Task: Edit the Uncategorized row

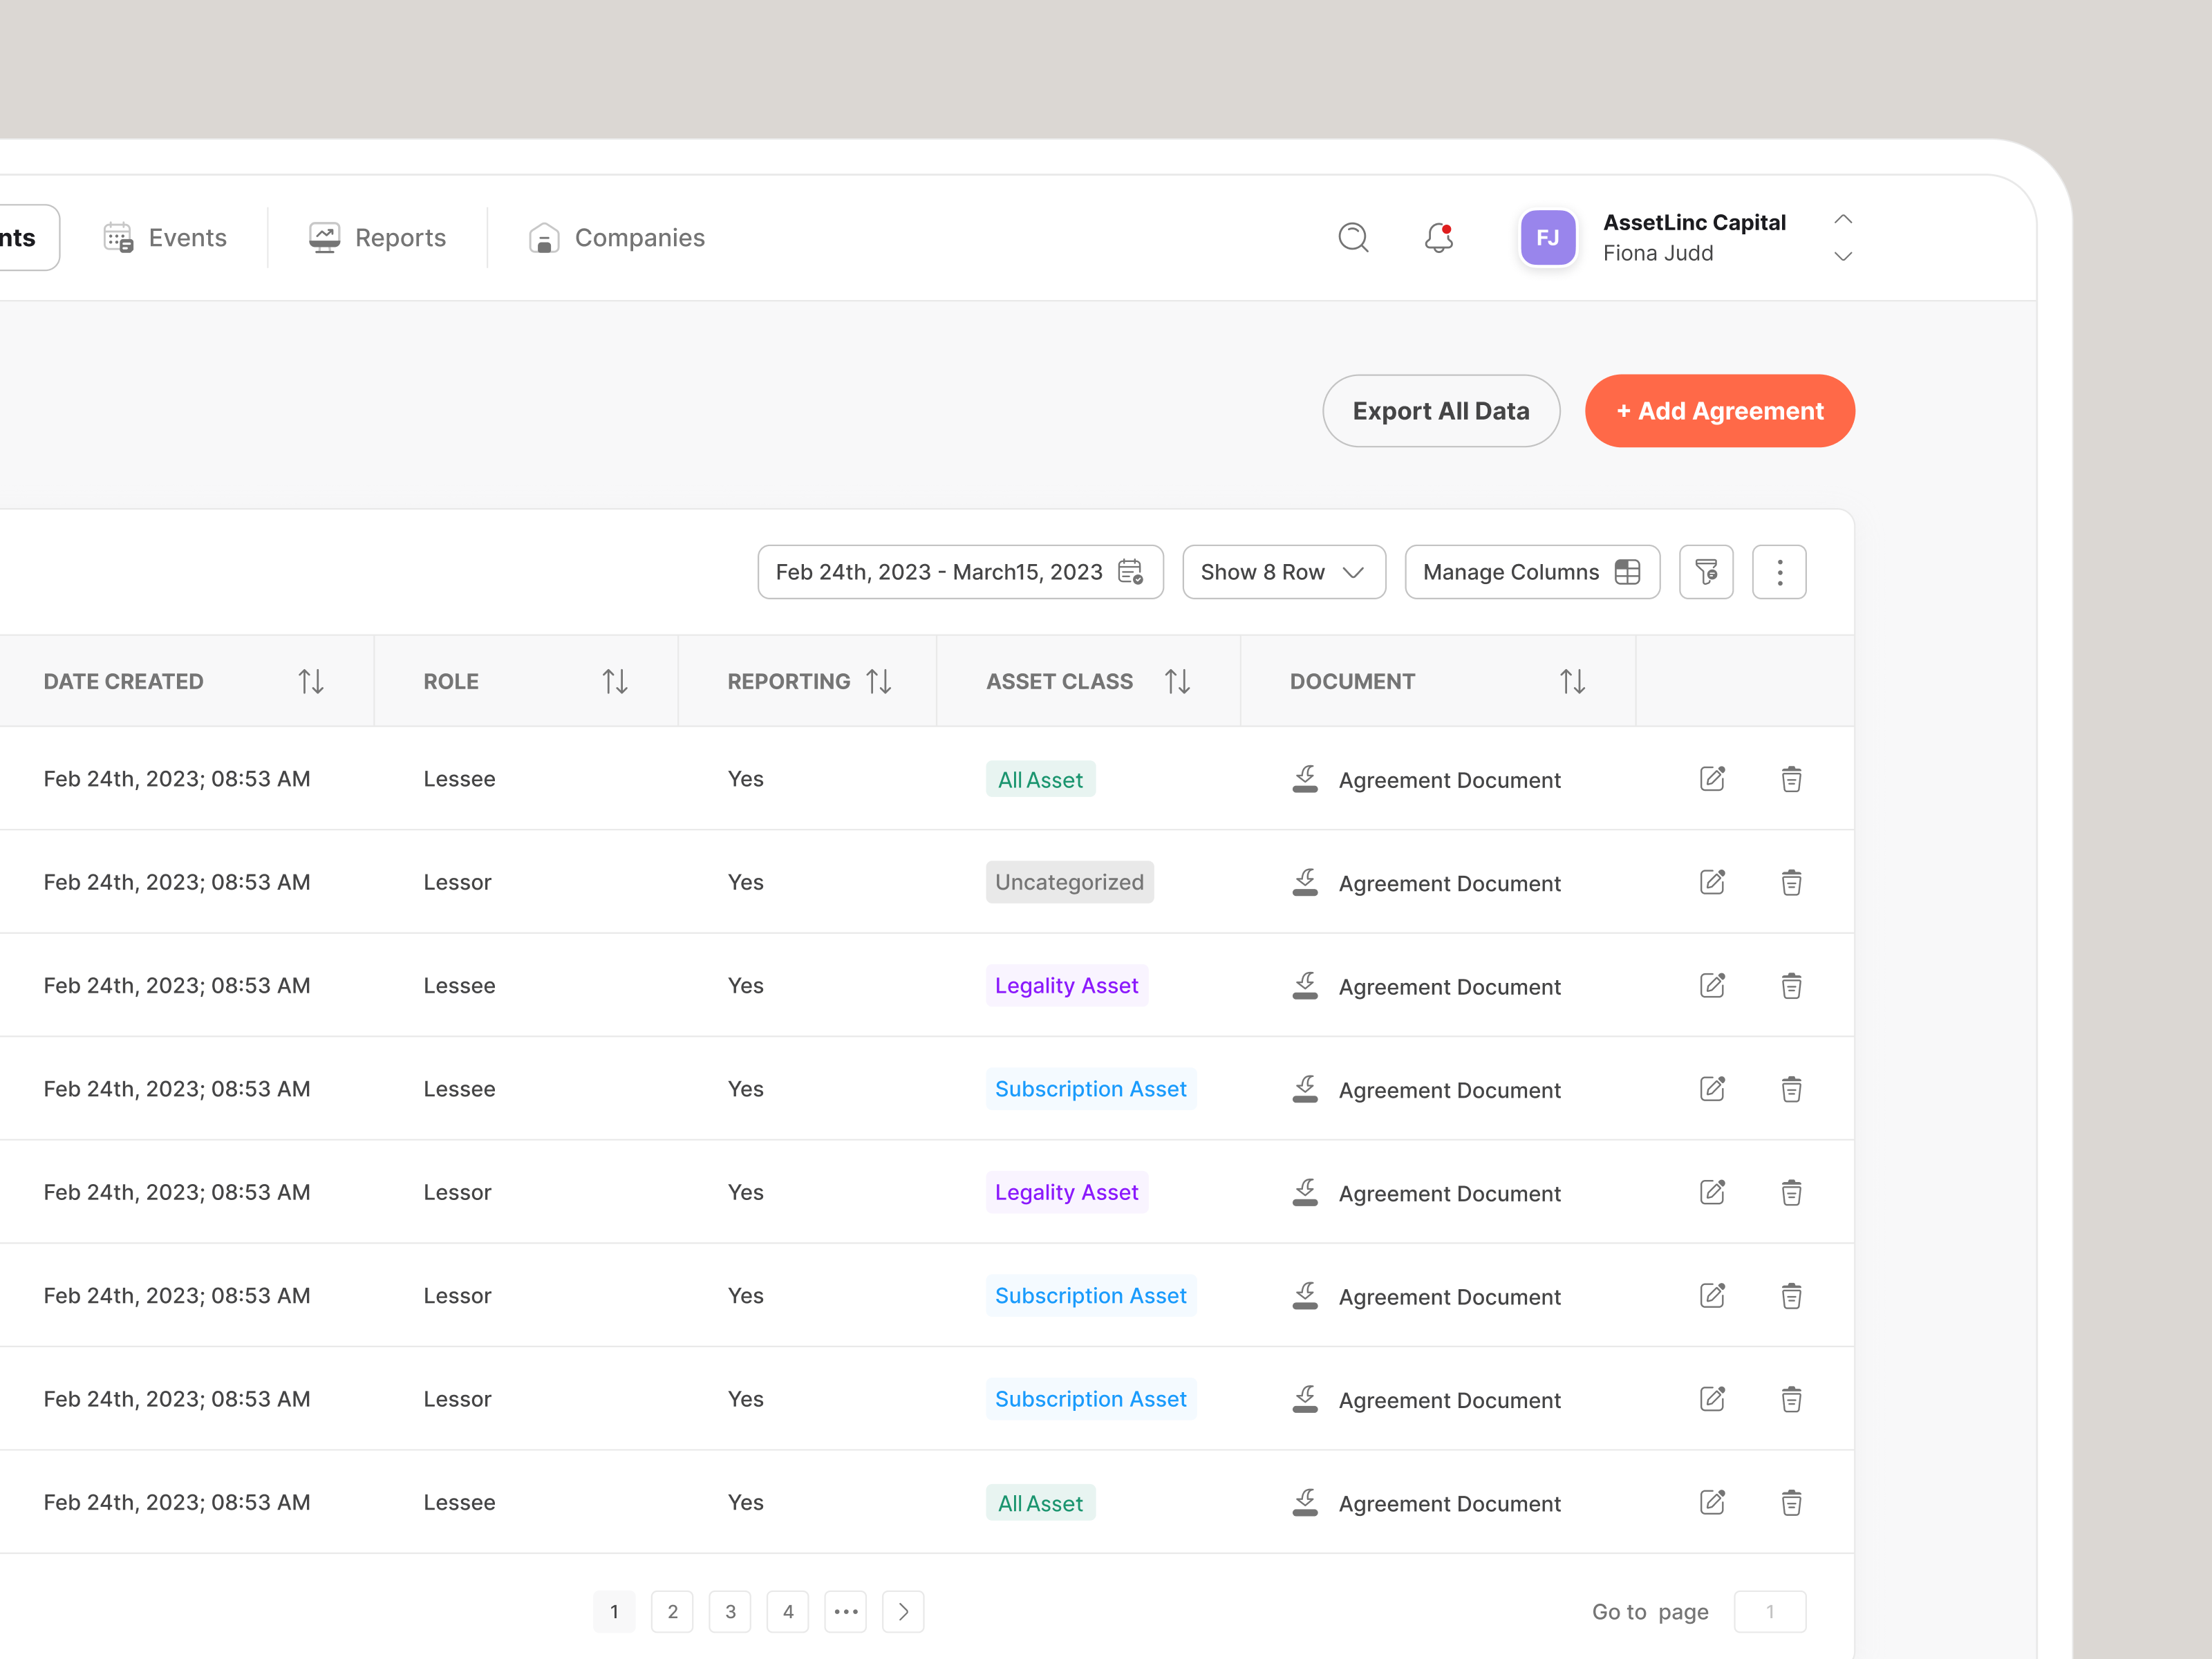Action: (1712, 882)
